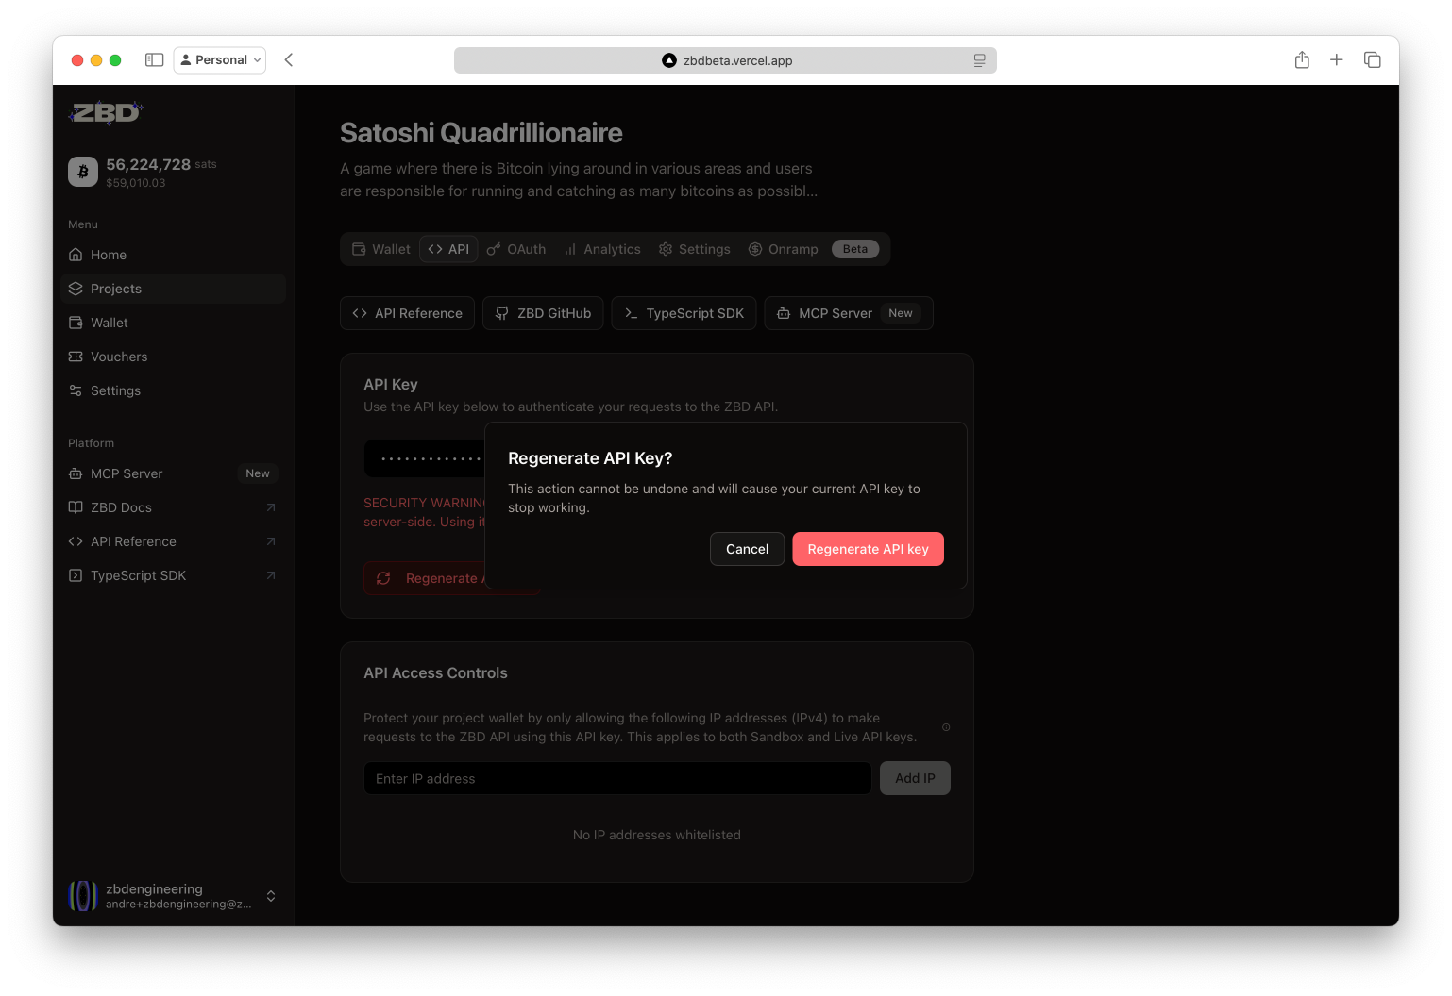1452x996 pixels.
Task: Toggle the browser sidebar icon
Action: click(153, 59)
